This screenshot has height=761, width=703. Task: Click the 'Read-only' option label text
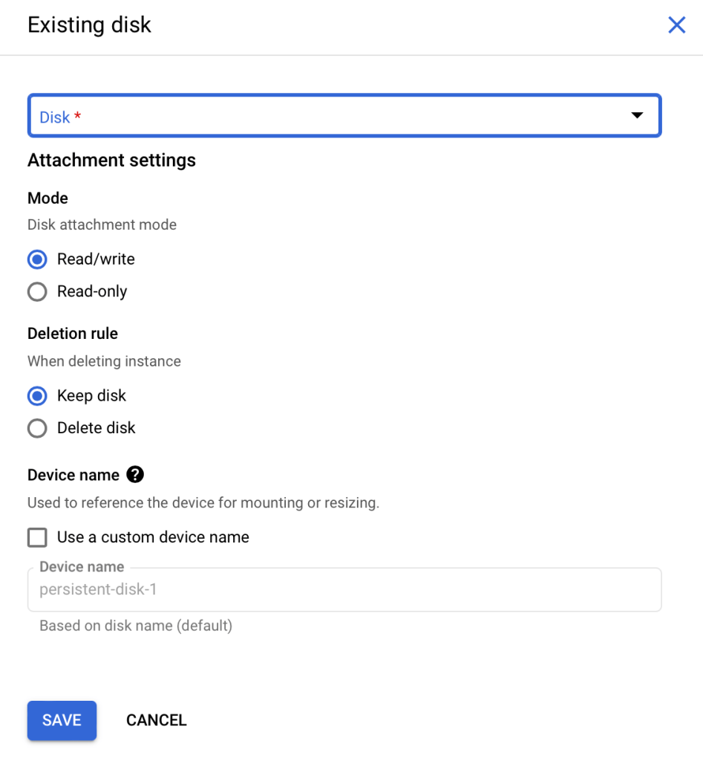click(92, 291)
